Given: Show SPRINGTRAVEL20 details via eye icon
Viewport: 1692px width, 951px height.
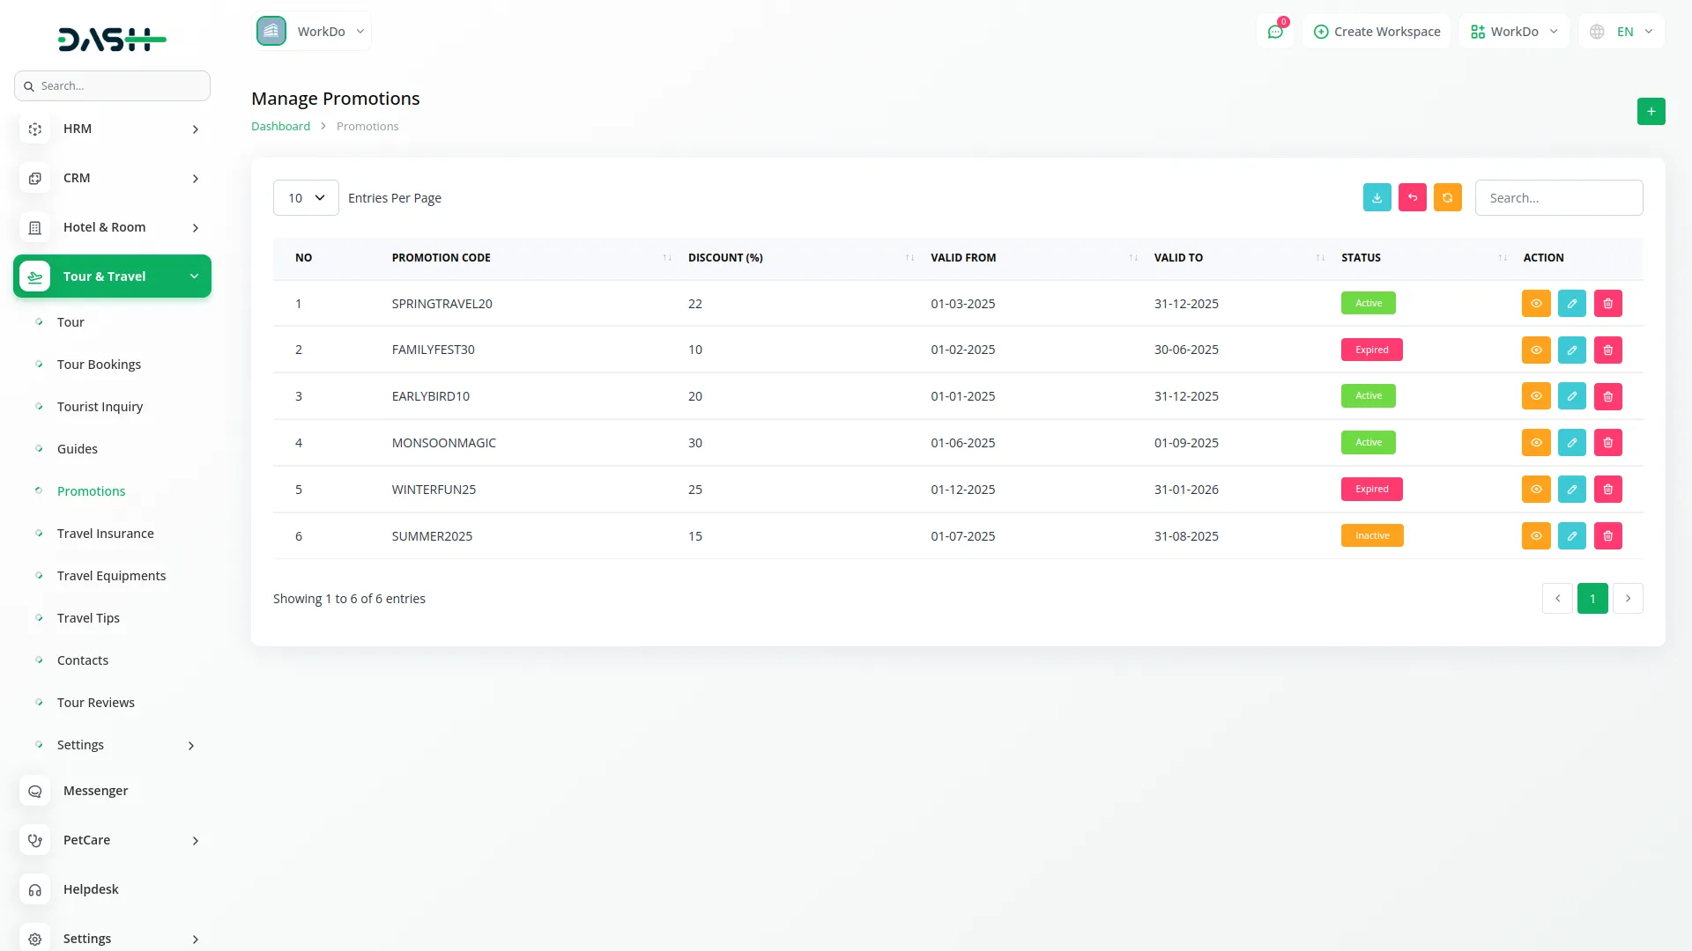Looking at the screenshot, I should pos(1535,304).
